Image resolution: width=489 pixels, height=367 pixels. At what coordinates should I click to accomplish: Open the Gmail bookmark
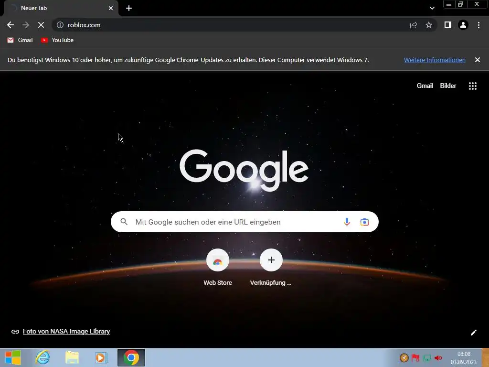[x=20, y=40]
